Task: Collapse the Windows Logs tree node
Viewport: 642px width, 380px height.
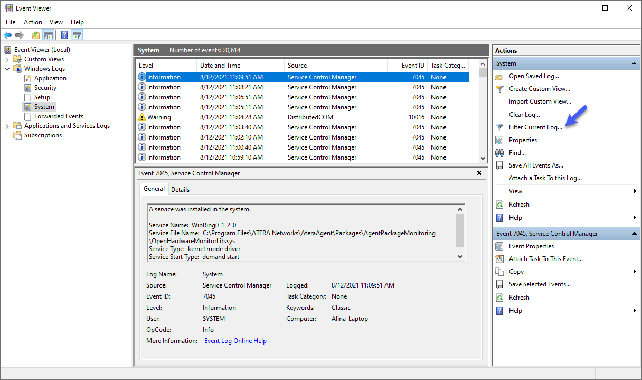Action: tap(7, 69)
